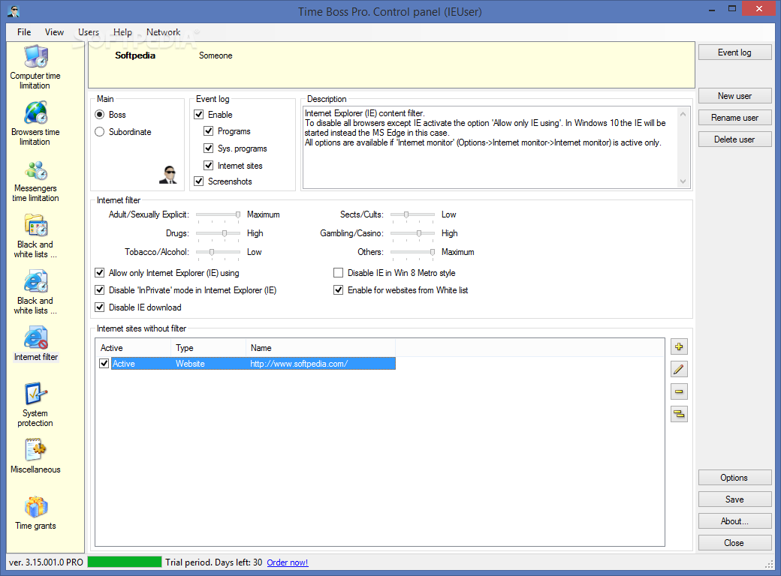Sort sites list by Name column
Image resolution: width=781 pixels, height=576 pixels.
[321, 348]
